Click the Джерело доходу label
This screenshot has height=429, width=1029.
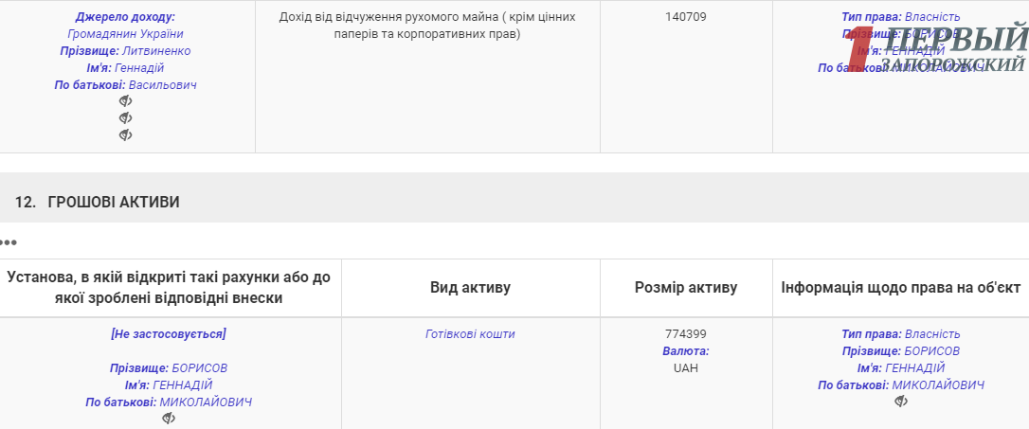tap(126, 17)
